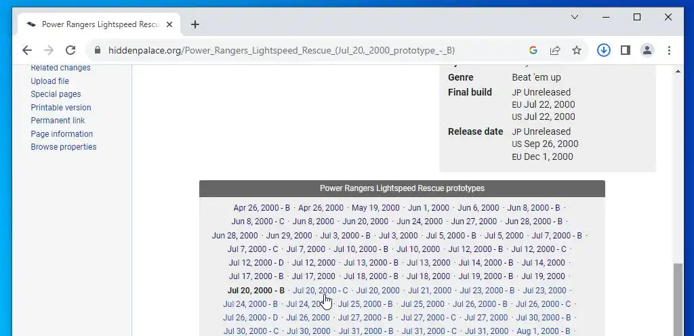Select the Power Rangers Lightspeed Rescue tab
Viewport: 694px width, 336px height.
pos(99,24)
